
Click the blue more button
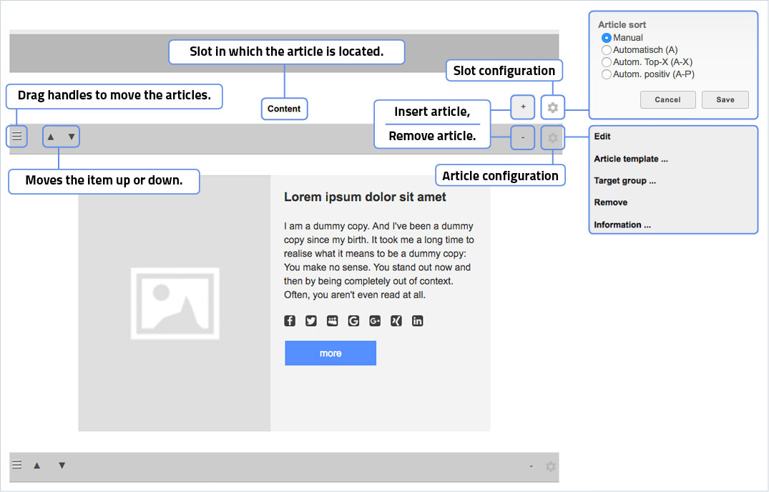(x=330, y=353)
